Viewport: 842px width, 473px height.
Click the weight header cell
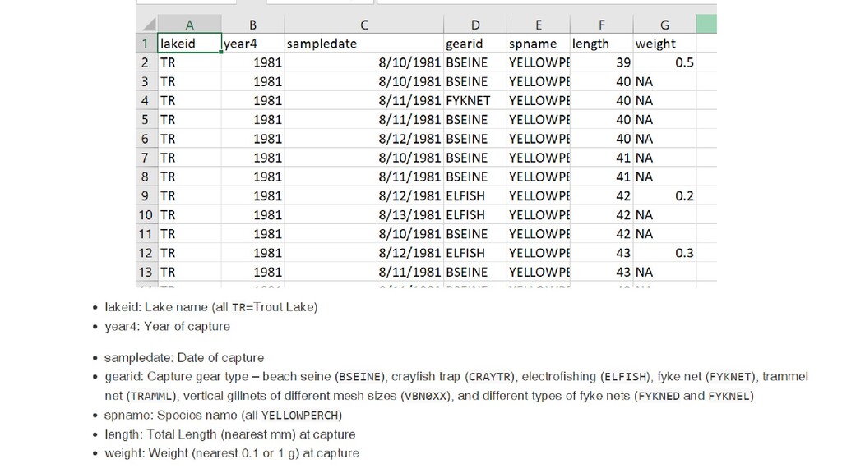pyautogui.click(x=664, y=44)
